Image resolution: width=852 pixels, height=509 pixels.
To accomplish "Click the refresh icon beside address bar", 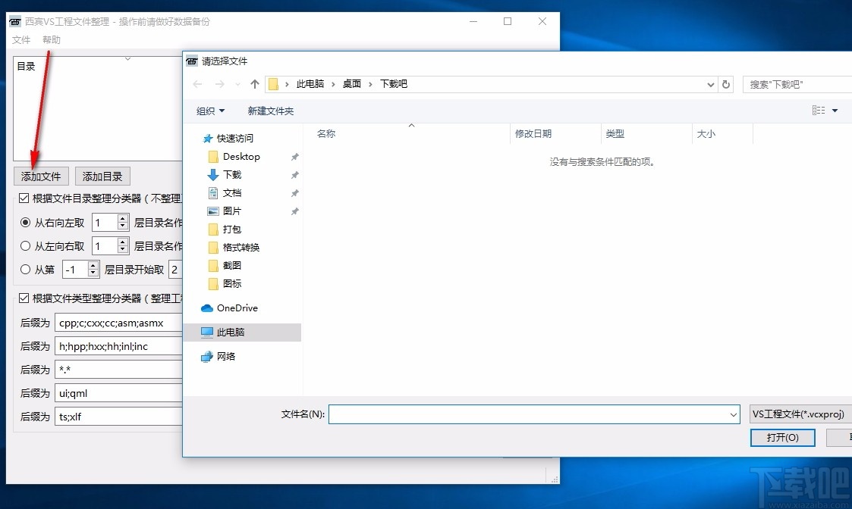I will point(726,84).
